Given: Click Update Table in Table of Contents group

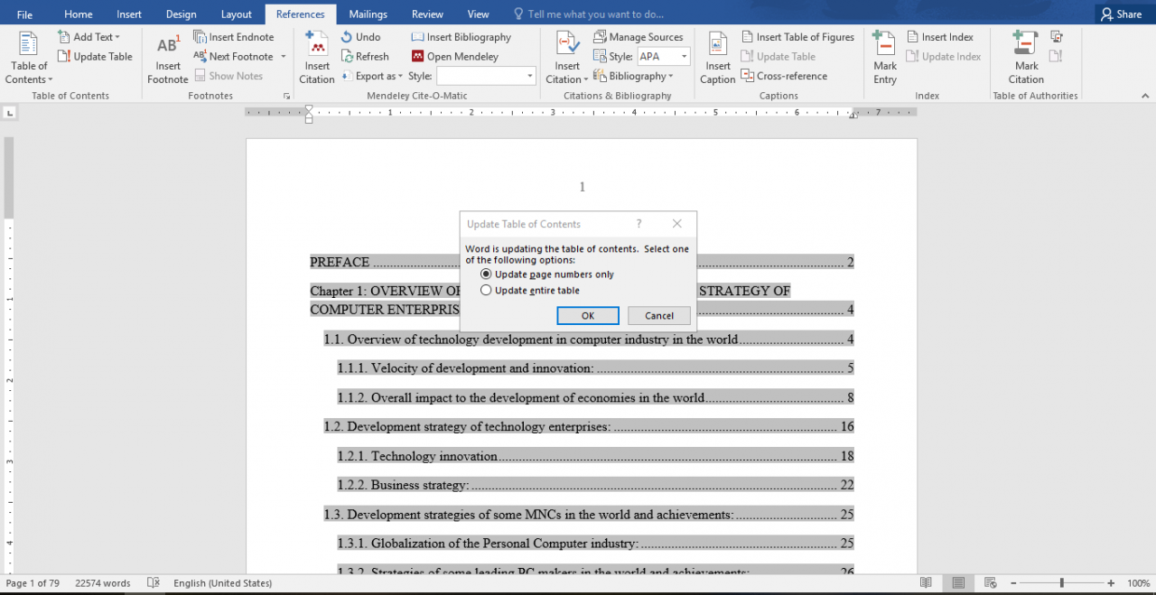Looking at the screenshot, I should tap(95, 56).
